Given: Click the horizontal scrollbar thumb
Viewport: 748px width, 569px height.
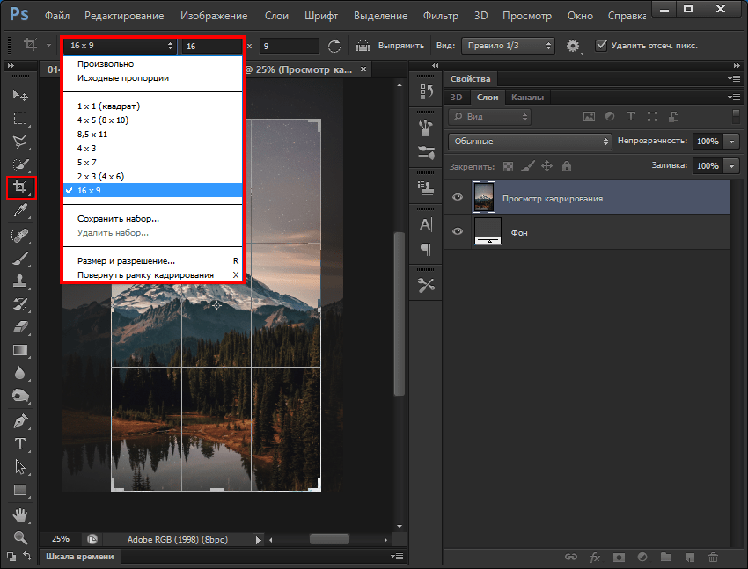Looking at the screenshot, I should (329, 539).
